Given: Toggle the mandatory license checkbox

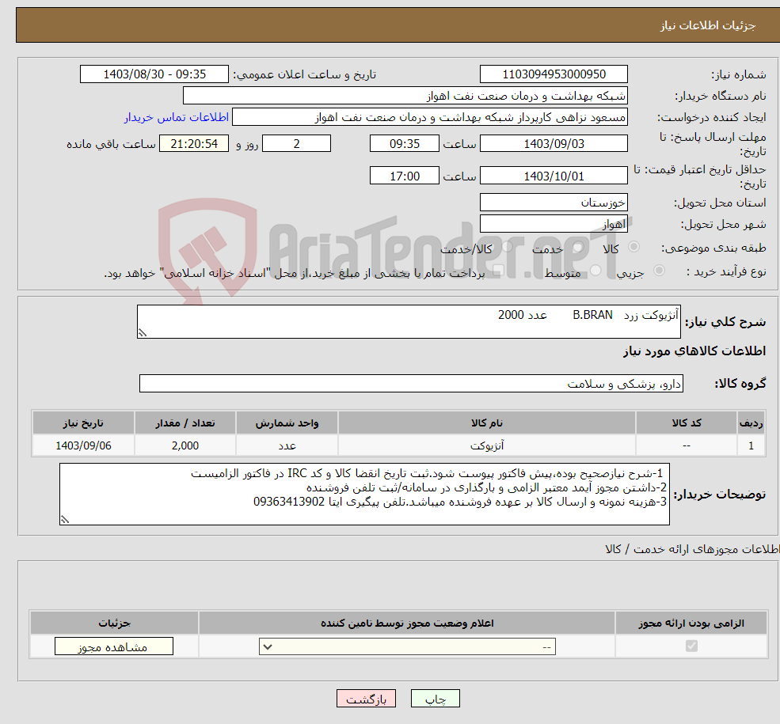Looking at the screenshot, I should pos(691,646).
